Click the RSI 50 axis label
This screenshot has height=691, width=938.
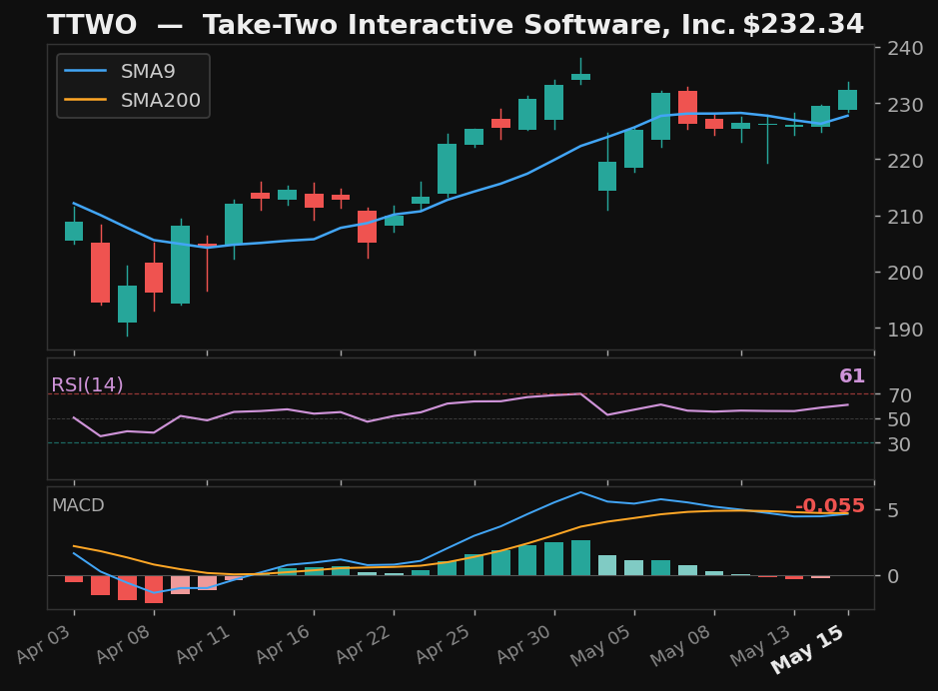point(899,419)
